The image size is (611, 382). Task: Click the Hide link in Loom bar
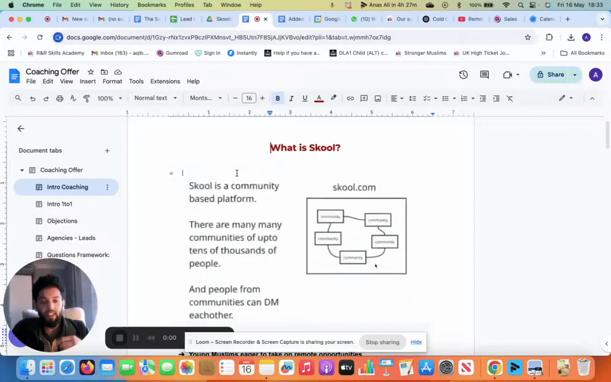(x=416, y=342)
